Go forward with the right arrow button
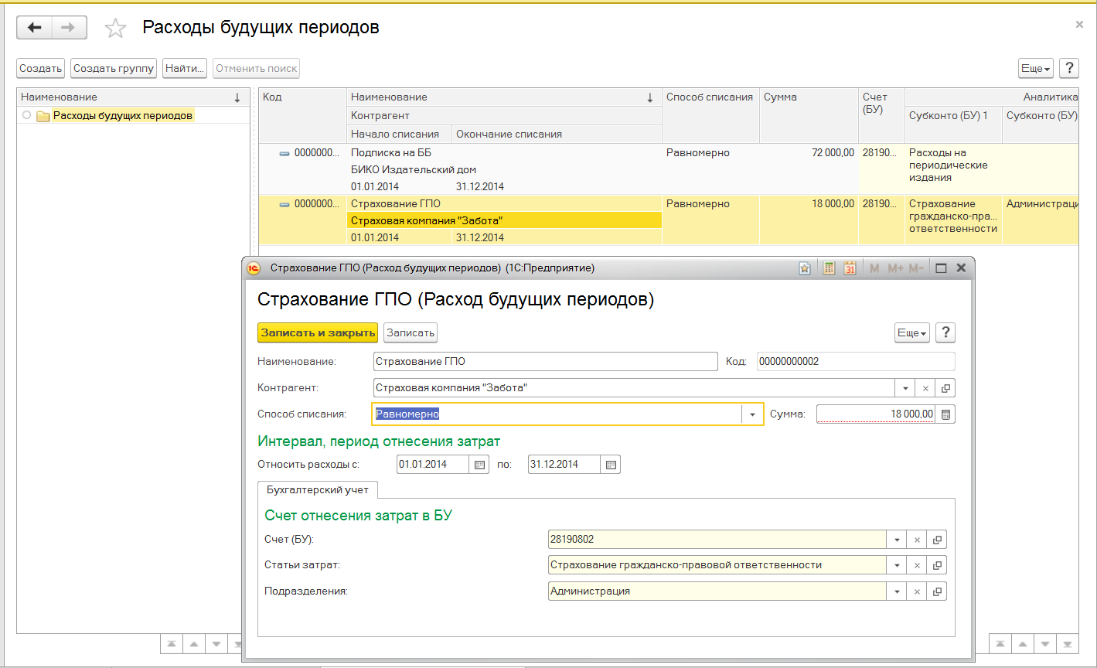 (x=69, y=28)
